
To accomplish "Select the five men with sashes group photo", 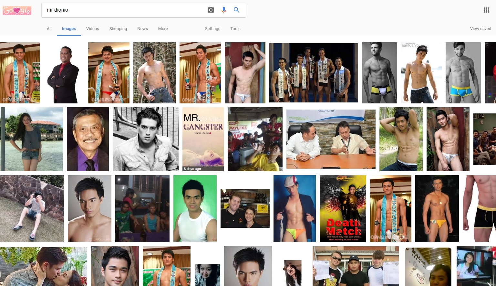I will tap(314, 73).
